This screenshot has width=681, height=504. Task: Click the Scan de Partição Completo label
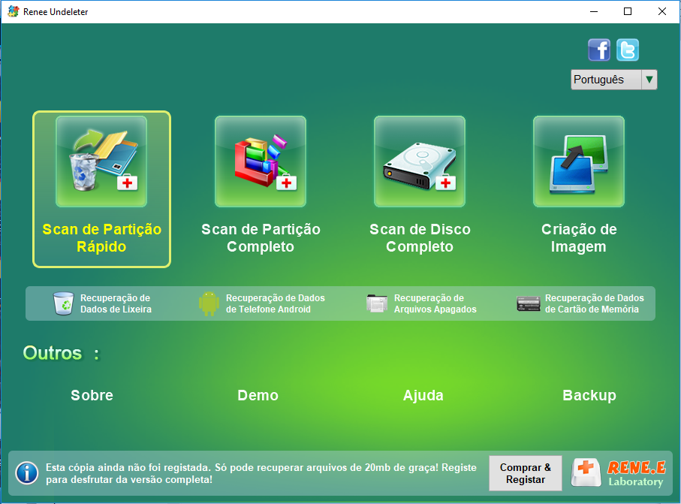coord(261,237)
